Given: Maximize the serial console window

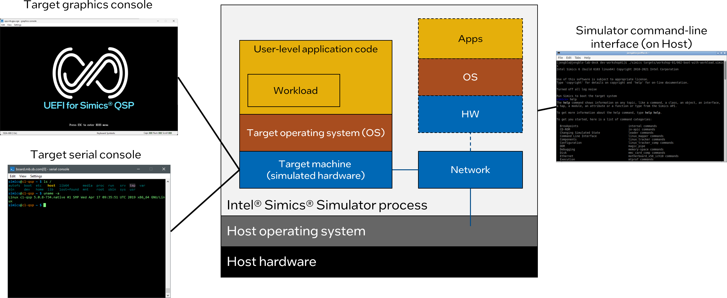Looking at the screenshot, I should click(151, 169).
